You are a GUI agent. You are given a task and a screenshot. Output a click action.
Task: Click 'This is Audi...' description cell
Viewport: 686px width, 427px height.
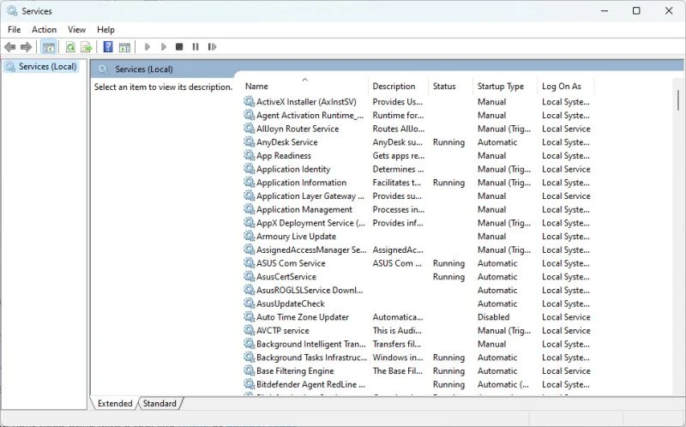tap(397, 330)
